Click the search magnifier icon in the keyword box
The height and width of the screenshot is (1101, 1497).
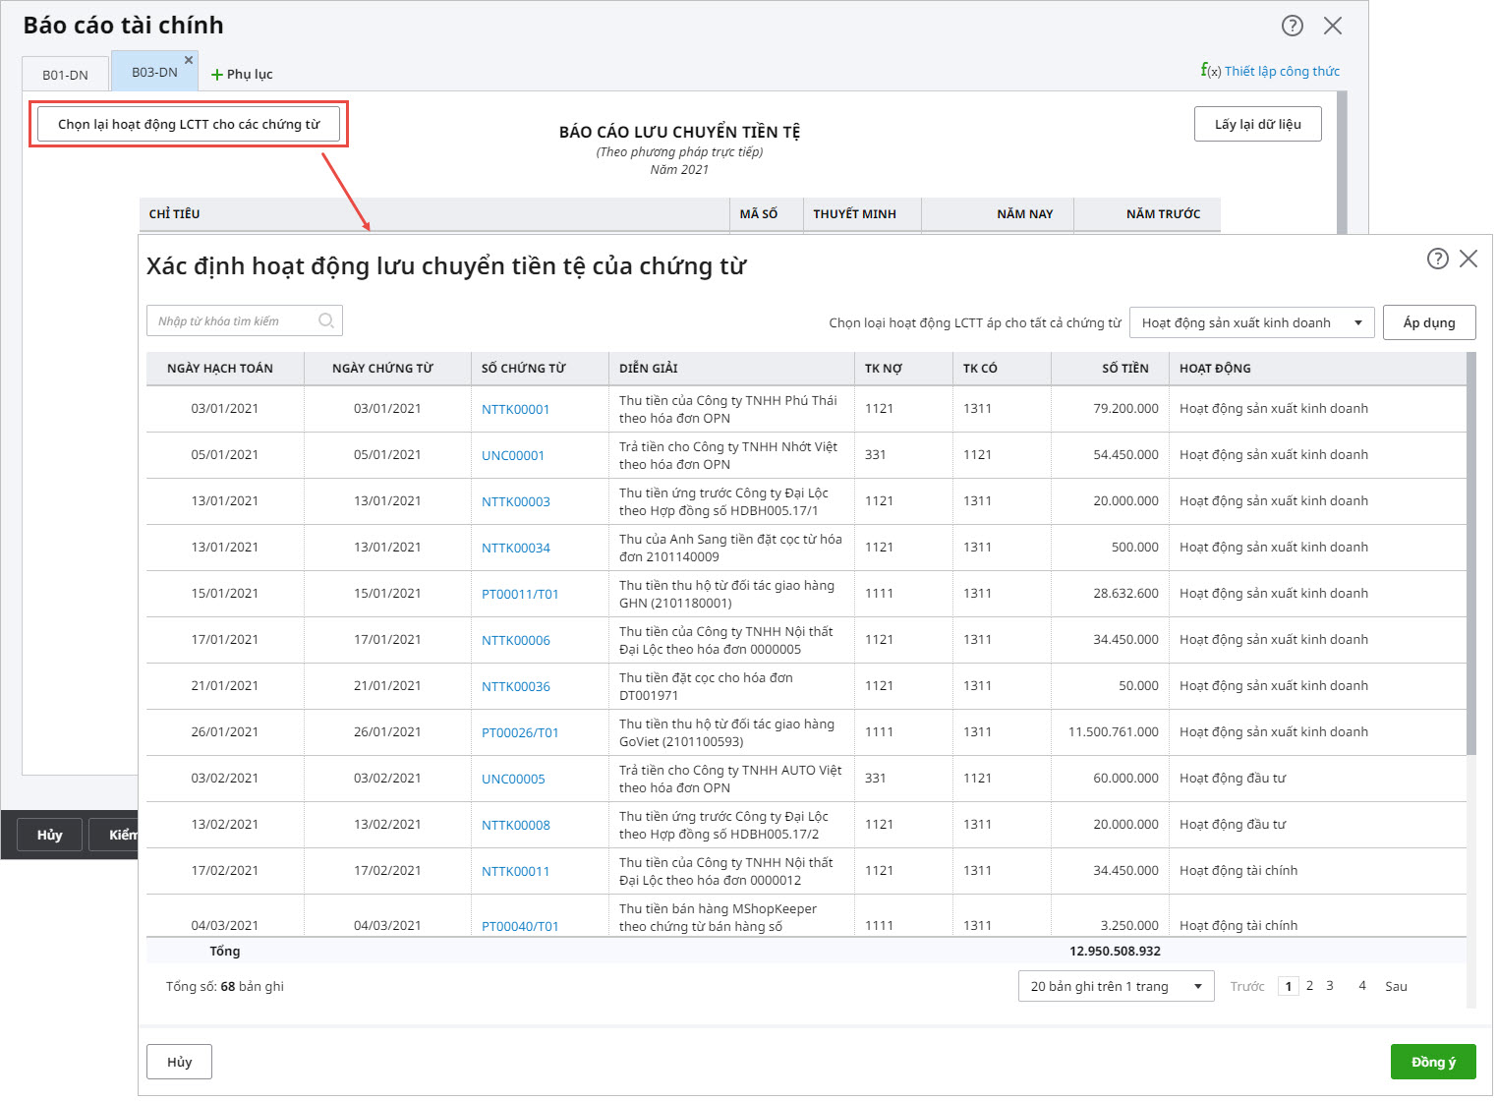[326, 320]
